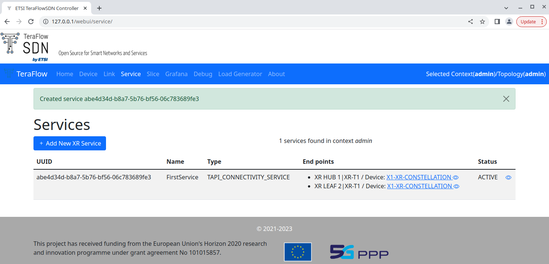Open the browser profile avatar menu

click(x=509, y=22)
